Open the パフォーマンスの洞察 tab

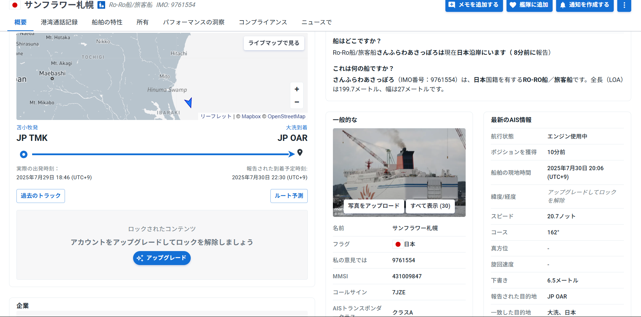click(x=194, y=22)
